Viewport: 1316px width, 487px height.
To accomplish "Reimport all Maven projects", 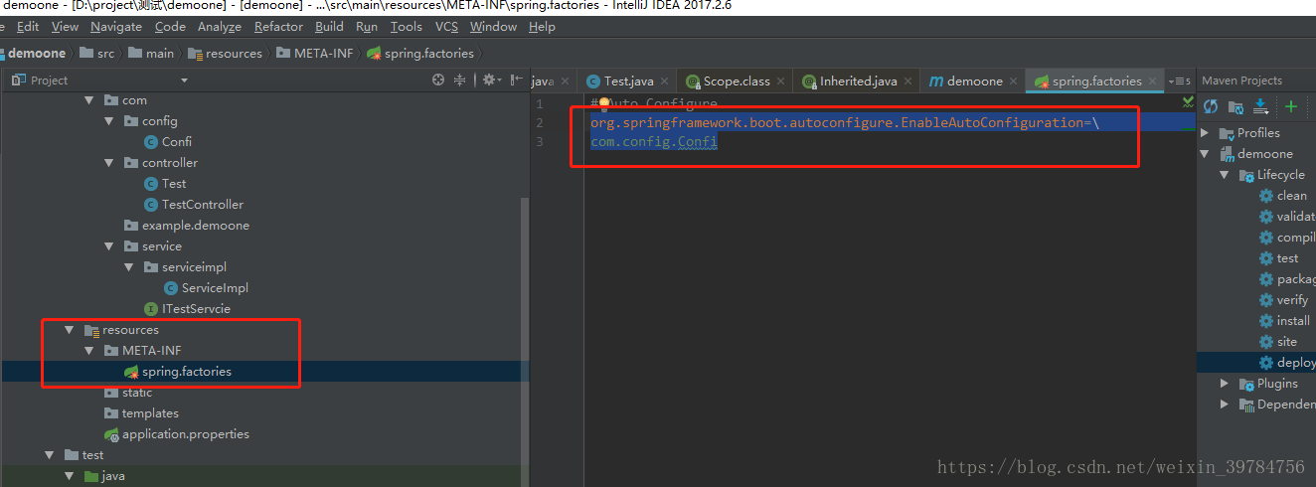I will point(1211,106).
